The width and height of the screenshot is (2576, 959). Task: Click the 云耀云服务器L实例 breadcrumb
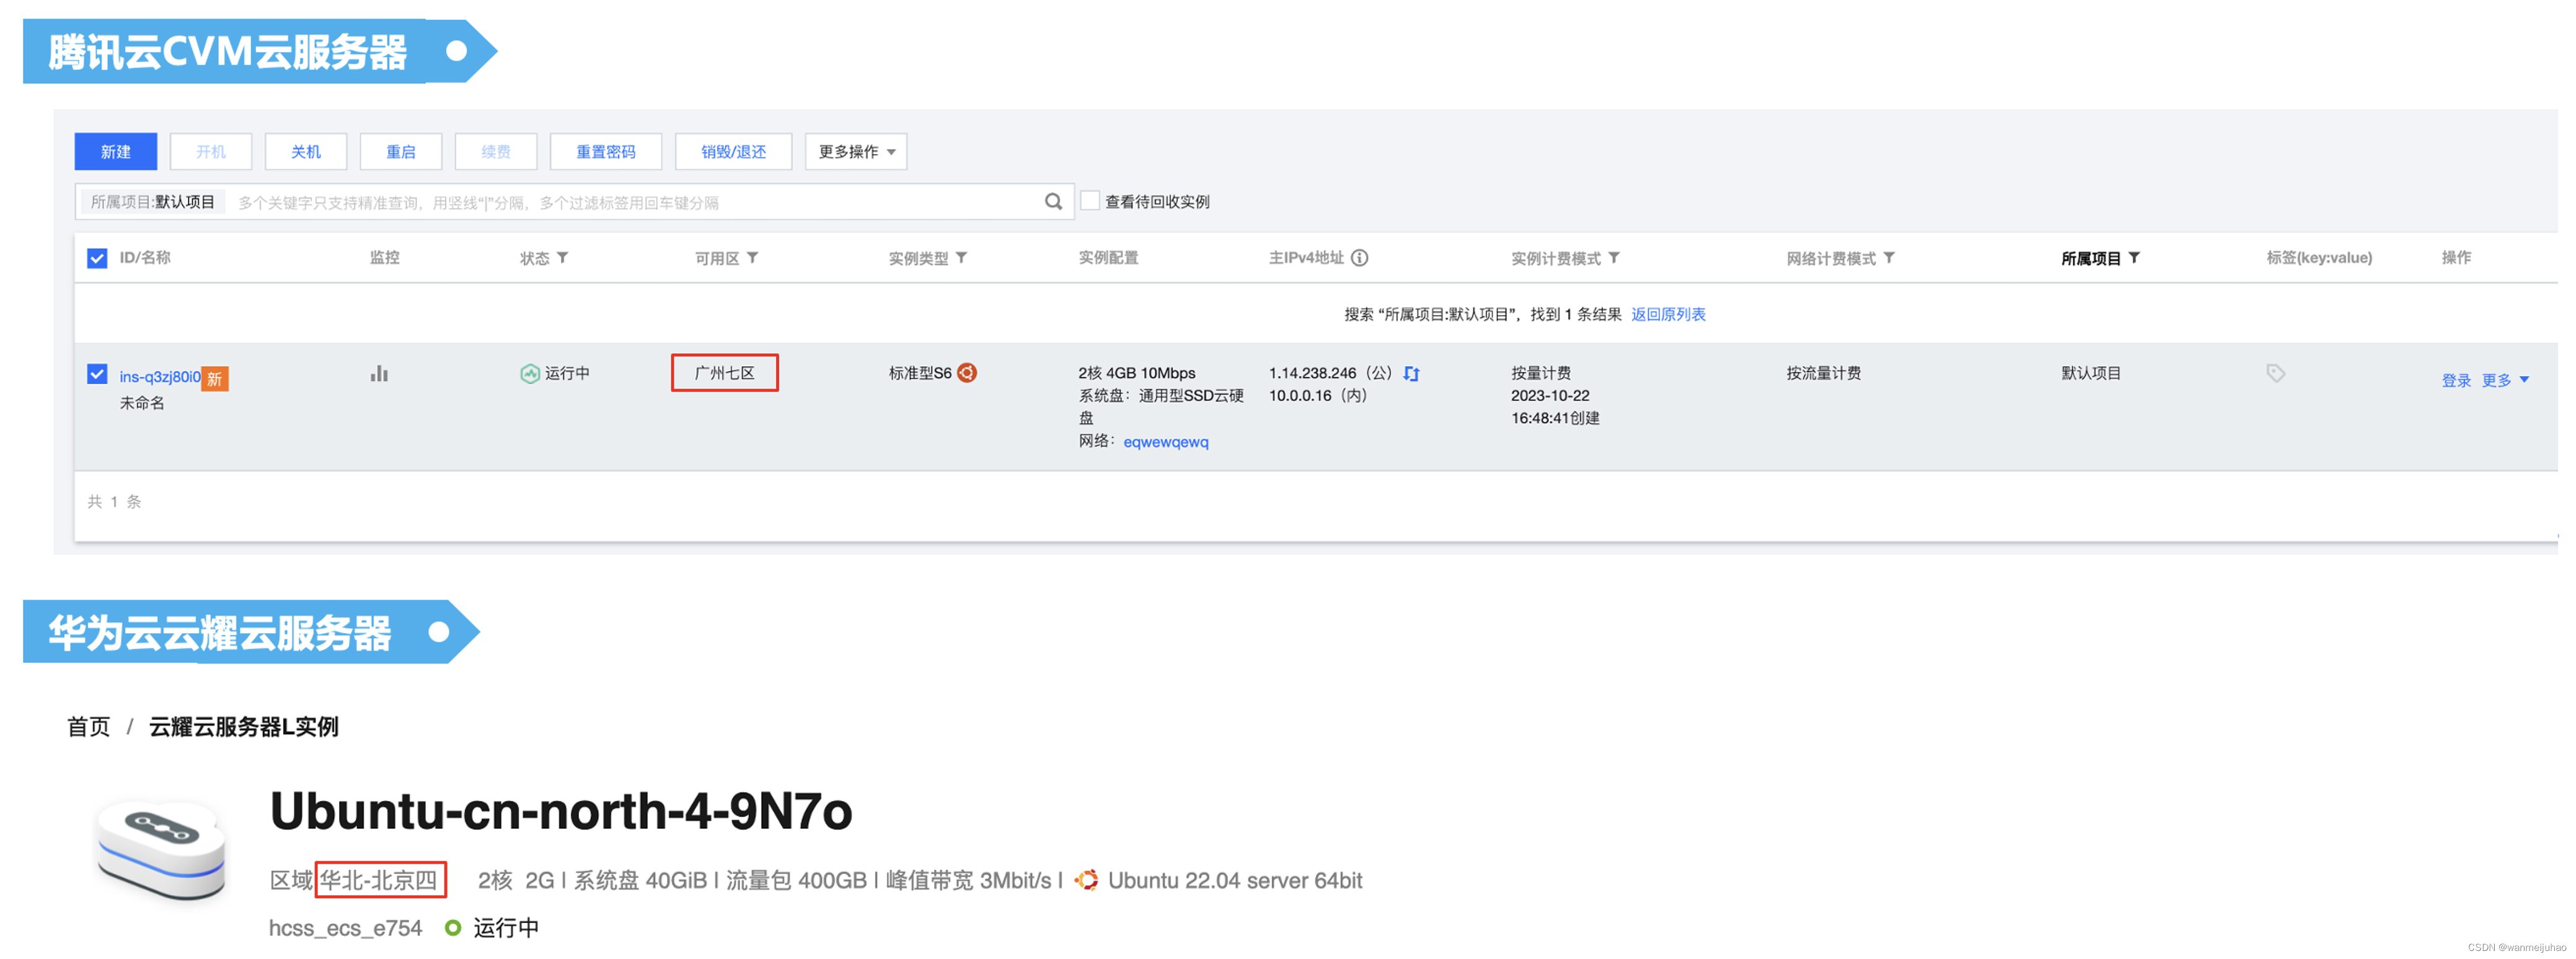[x=243, y=727]
